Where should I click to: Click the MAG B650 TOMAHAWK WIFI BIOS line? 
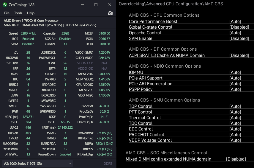click(x=50, y=25)
